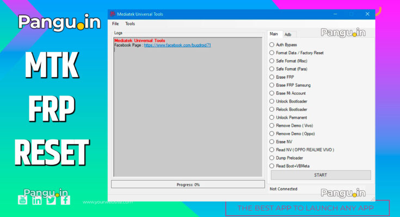Screen dimensions: 400x217
Task: Maximize the Mediatek Universal Tools window
Action: [x=351, y=14]
